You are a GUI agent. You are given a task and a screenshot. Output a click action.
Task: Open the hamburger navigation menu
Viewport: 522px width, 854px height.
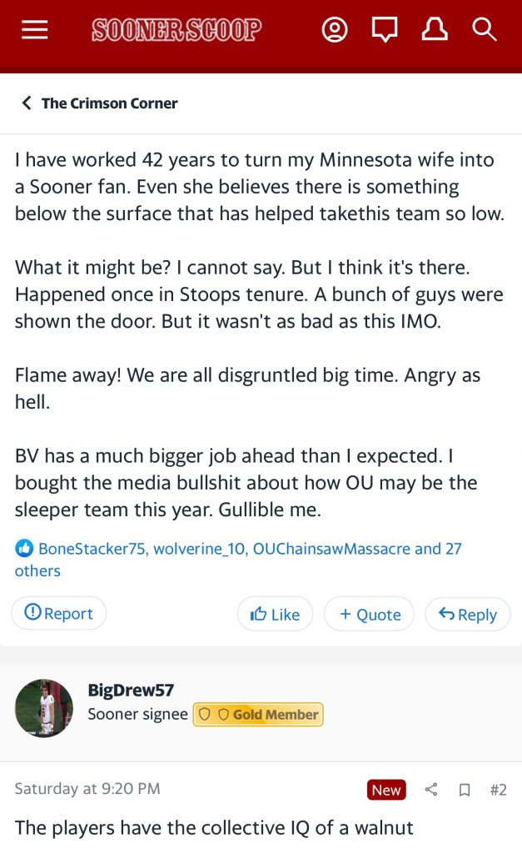click(34, 30)
